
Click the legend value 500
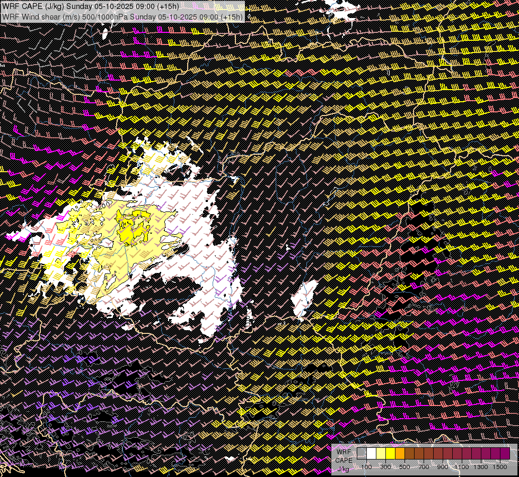click(404, 467)
